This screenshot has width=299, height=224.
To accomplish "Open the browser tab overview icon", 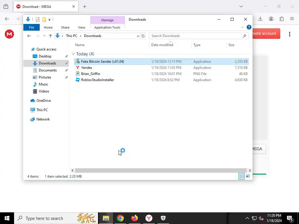I will click(x=6, y=6).
